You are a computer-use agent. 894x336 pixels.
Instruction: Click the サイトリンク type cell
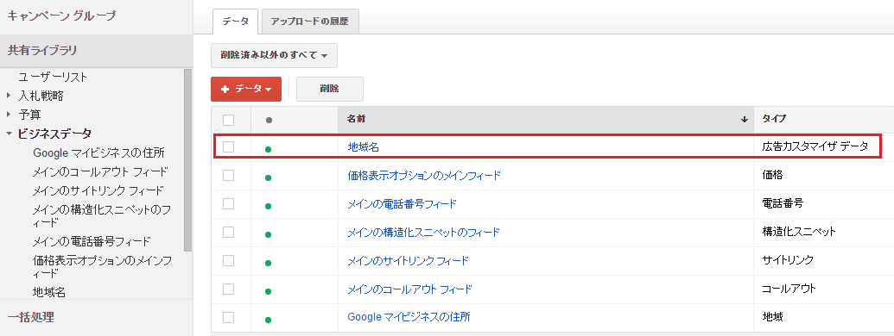click(x=788, y=260)
